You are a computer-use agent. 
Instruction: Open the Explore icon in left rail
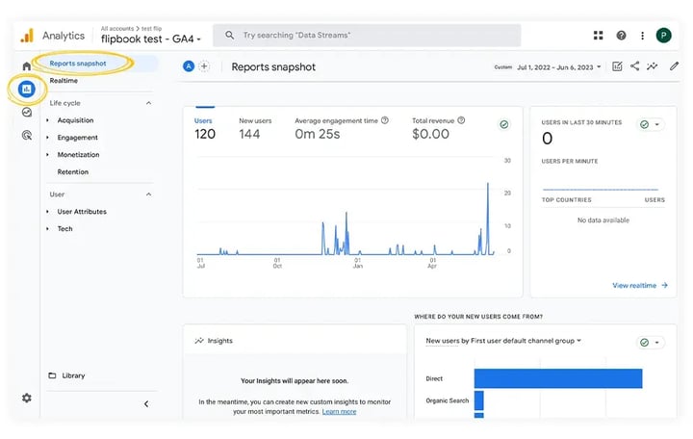click(x=27, y=113)
